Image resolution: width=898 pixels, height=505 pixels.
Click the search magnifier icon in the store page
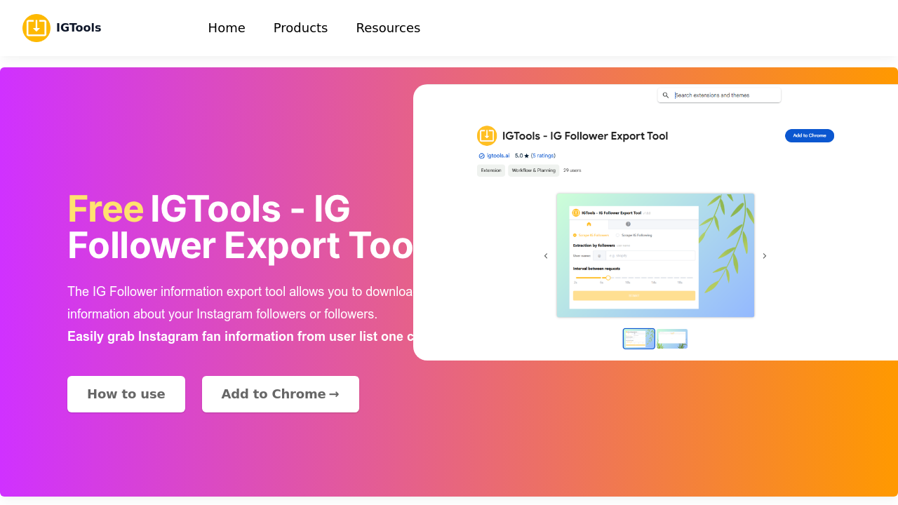coord(665,95)
